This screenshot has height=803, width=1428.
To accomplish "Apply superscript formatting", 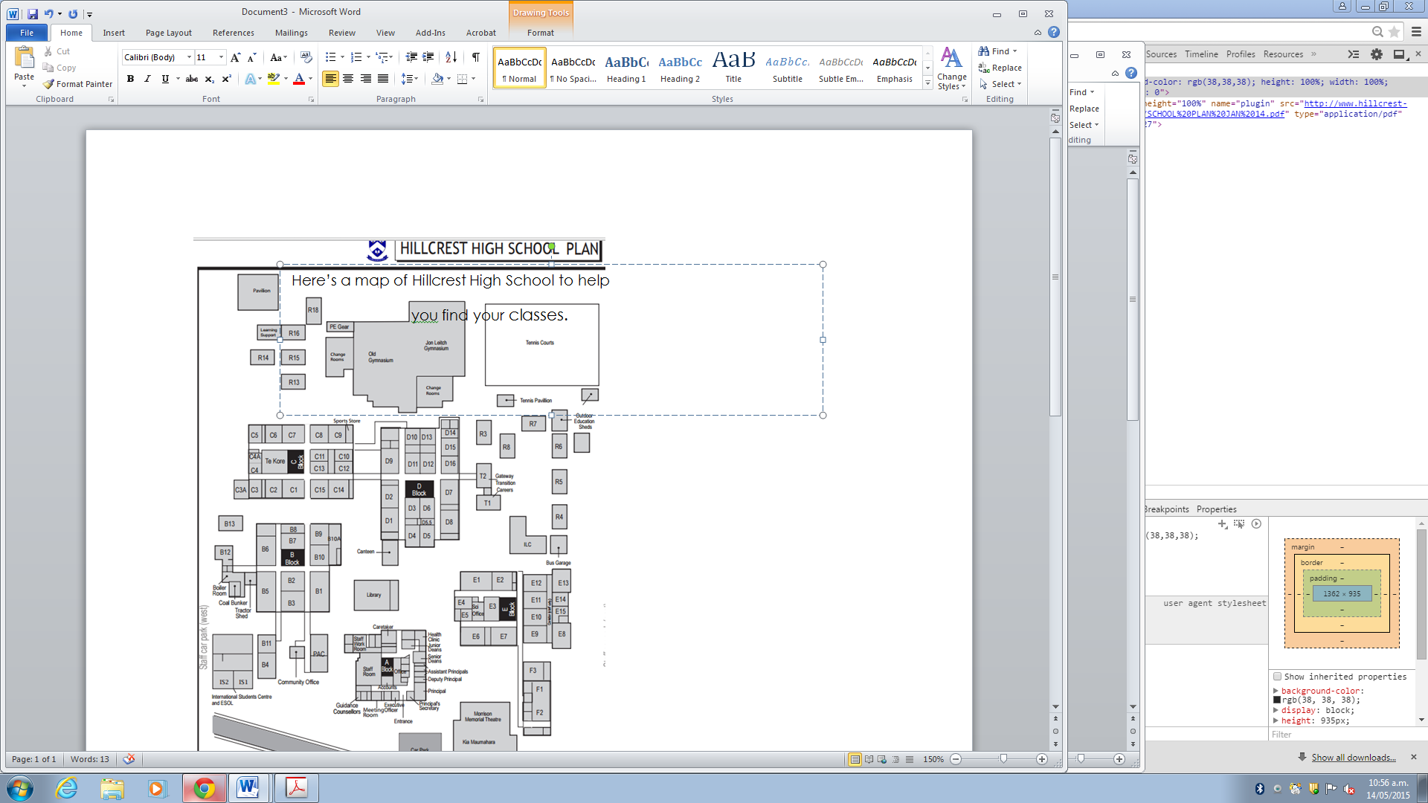I will [x=227, y=79].
